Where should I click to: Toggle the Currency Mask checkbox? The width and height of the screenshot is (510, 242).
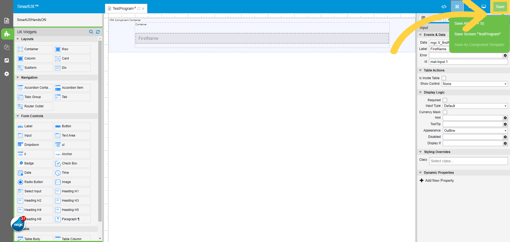(x=445, y=112)
